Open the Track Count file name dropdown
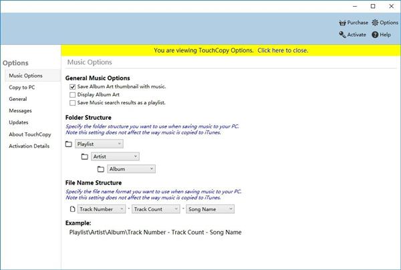This screenshot has width=401, height=270. coord(156,209)
